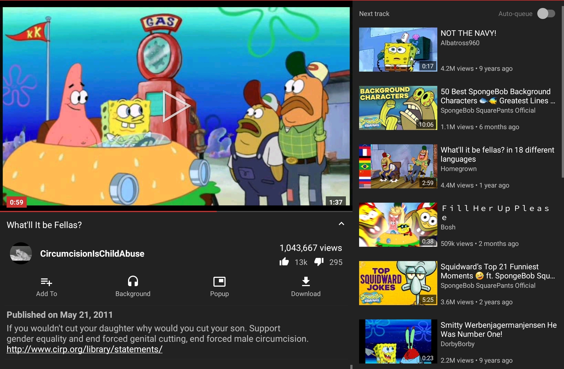Click the 4.2M views 9 years ago text
Viewport: 564px width, 369px height.
(x=476, y=69)
